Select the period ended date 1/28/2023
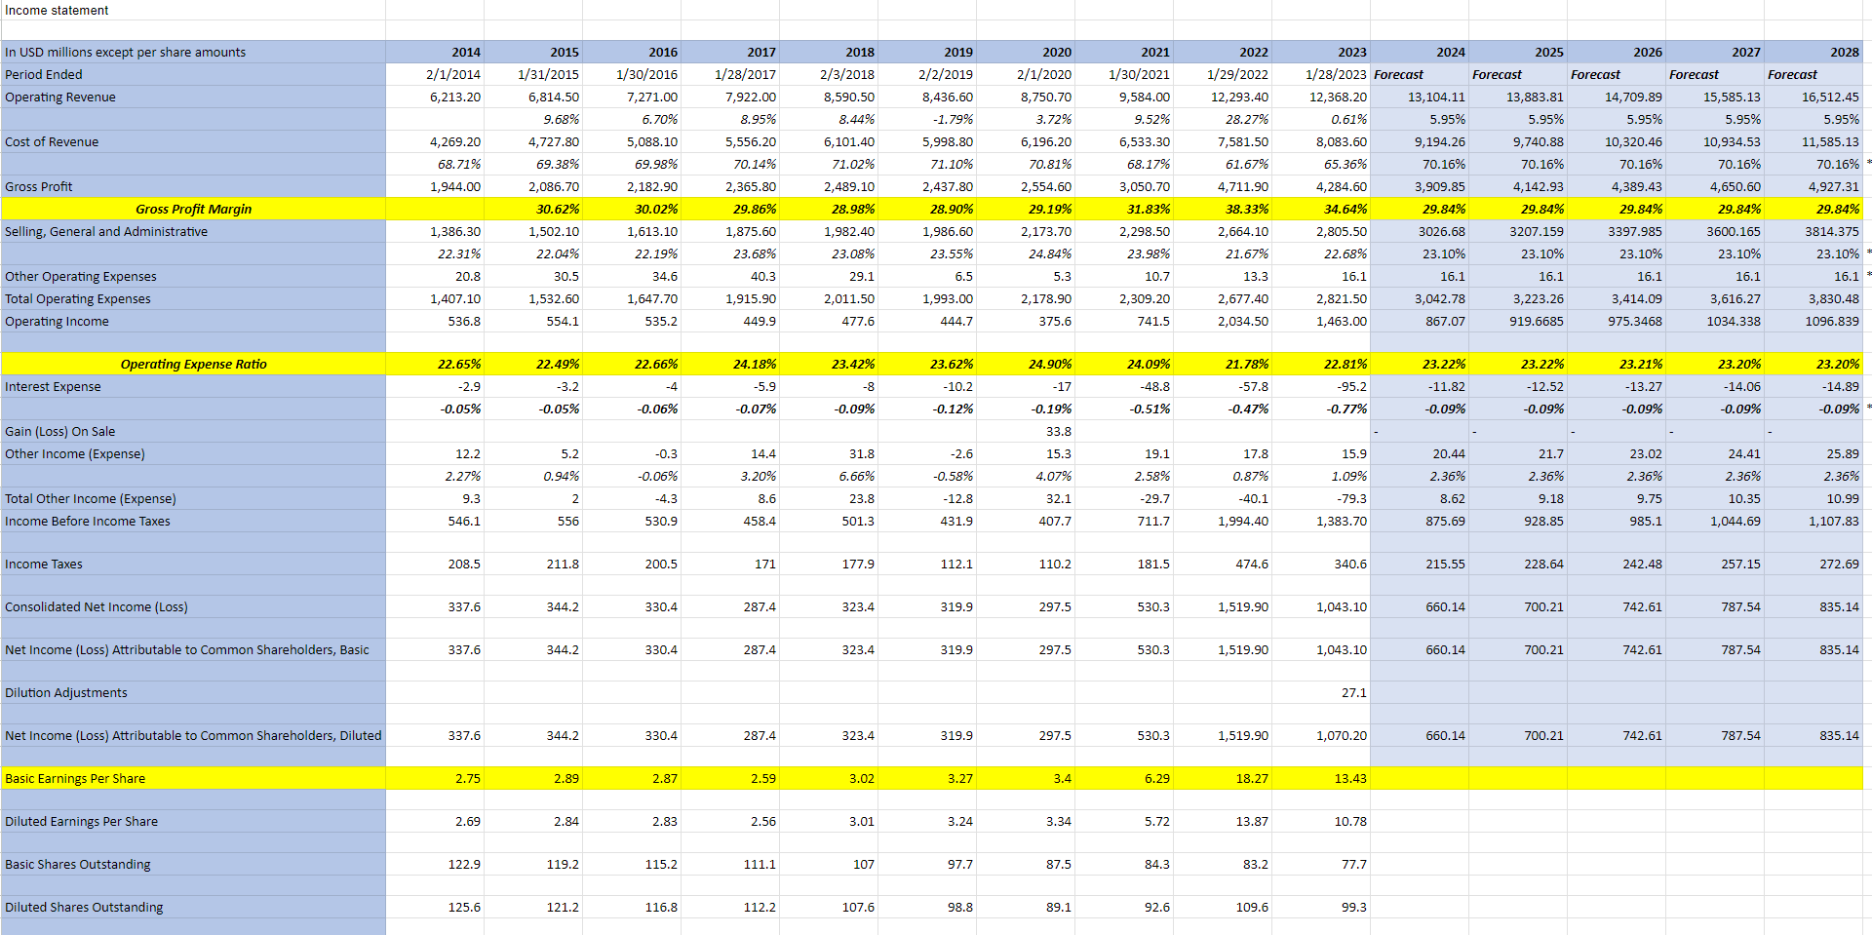Screen dimensions: 1872x935 tap(1321, 75)
